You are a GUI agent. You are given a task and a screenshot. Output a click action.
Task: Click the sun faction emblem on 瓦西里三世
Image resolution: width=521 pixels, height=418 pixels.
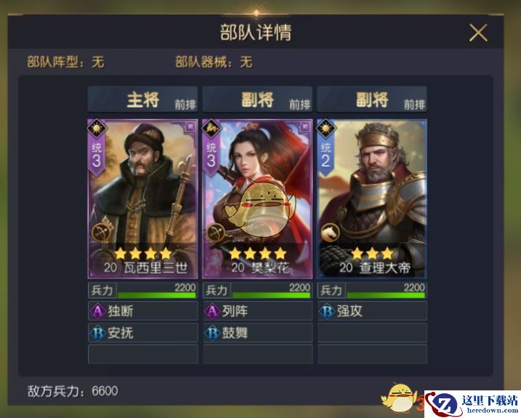click(x=97, y=128)
